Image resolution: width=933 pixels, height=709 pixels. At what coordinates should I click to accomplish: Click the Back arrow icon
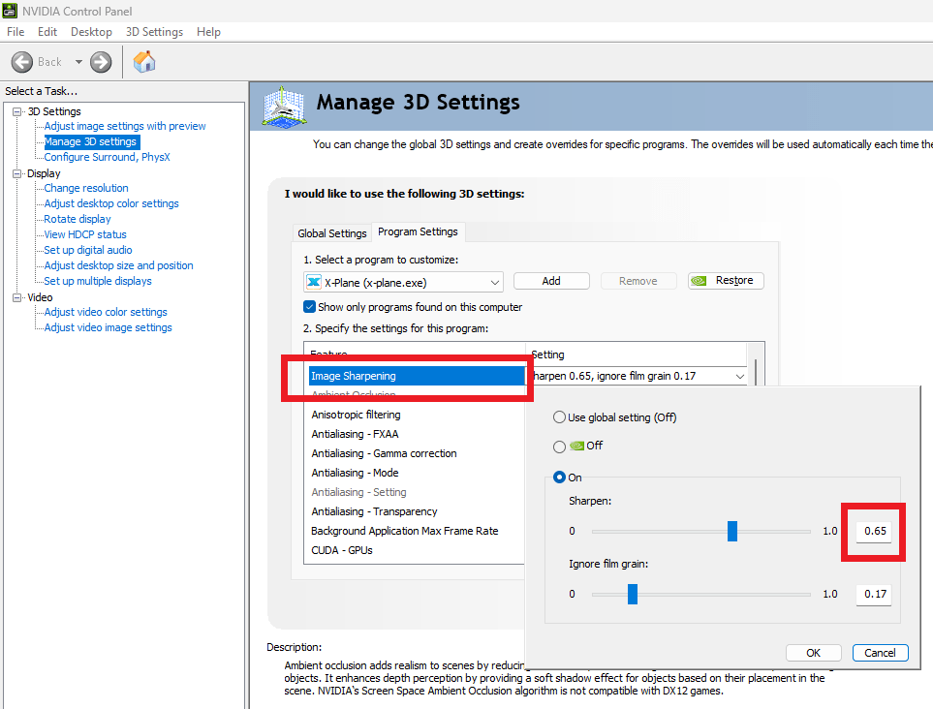point(22,62)
